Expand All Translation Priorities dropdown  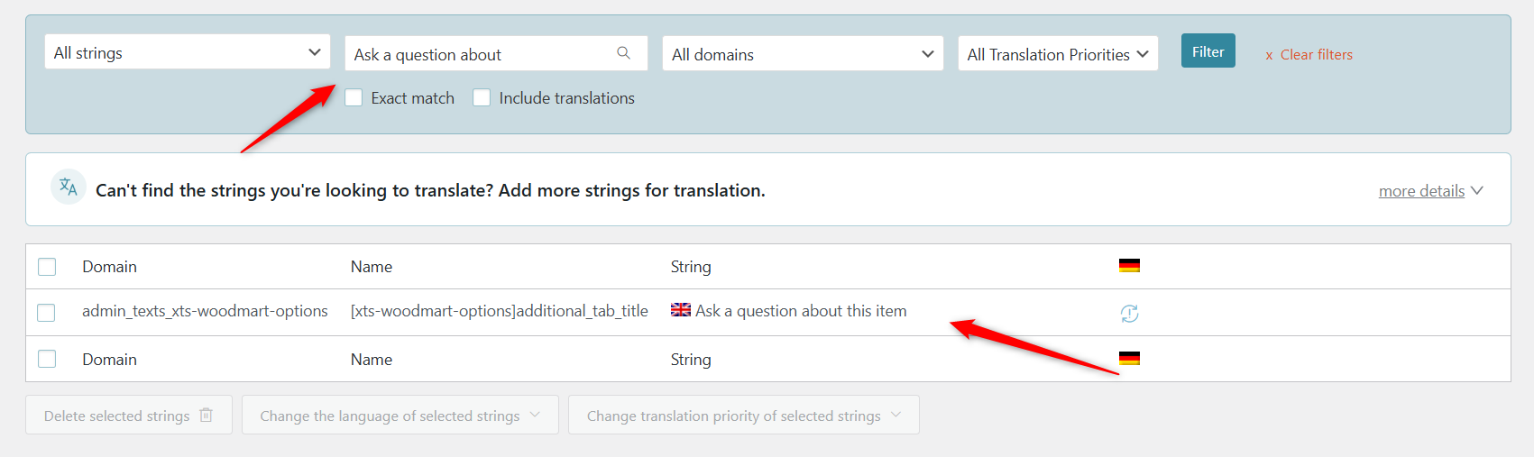point(1058,53)
